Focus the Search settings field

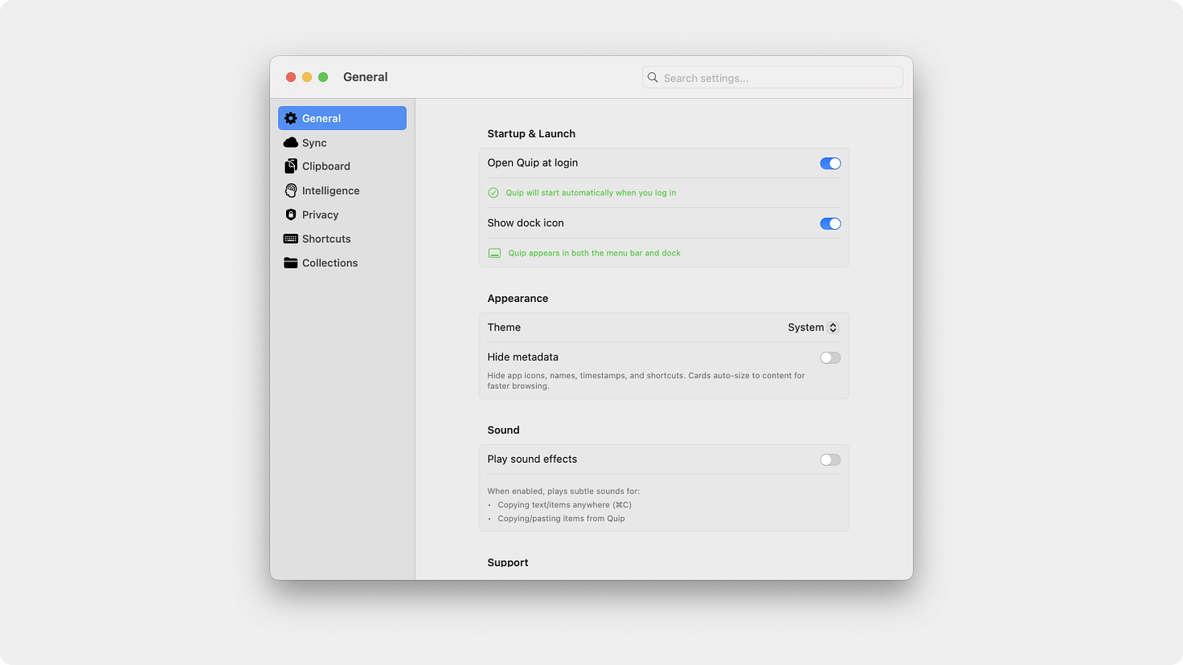coord(773,78)
